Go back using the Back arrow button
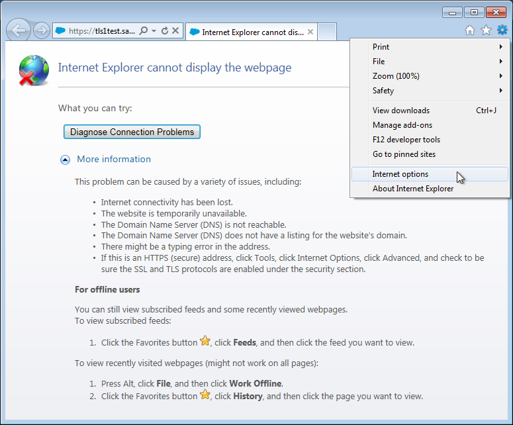This screenshot has height=425, width=513. click(19, 30)
